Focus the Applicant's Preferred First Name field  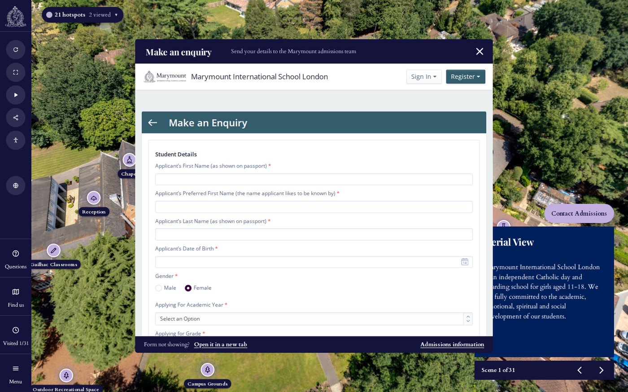(314, 207)
